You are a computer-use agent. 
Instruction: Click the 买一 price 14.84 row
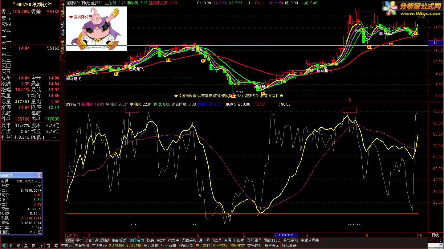30,48
